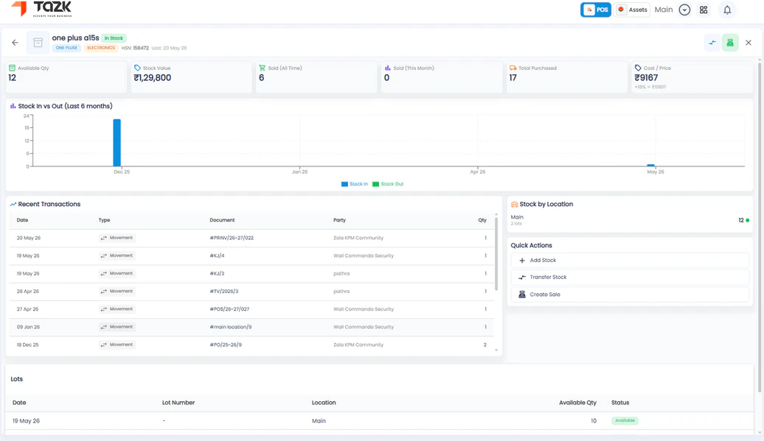Click the Cost / Price tag icon
The height and width of the screenshot is (441, 764).
pos(638,68)
